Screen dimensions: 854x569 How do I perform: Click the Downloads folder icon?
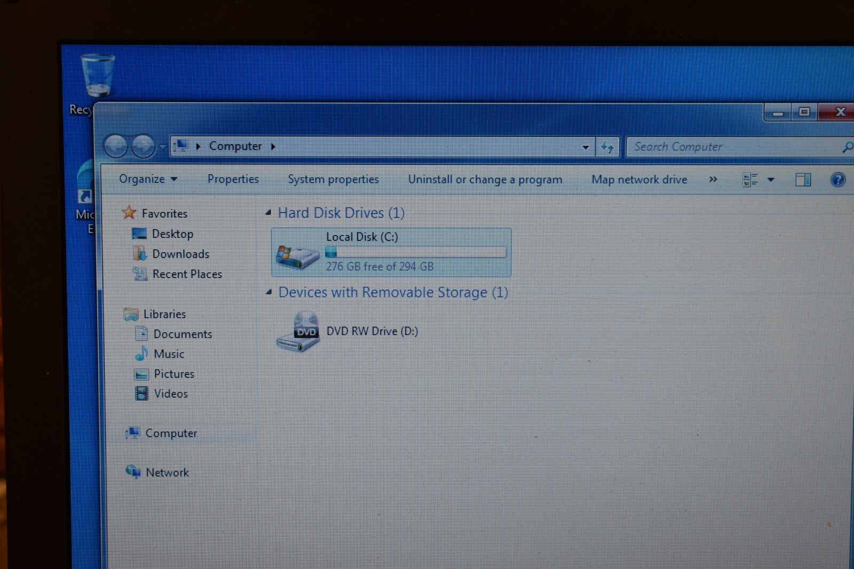pos(140,253)
